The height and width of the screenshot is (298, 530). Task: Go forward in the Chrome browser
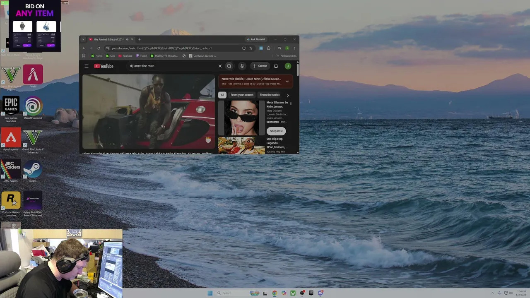click(x=91, y=48)
